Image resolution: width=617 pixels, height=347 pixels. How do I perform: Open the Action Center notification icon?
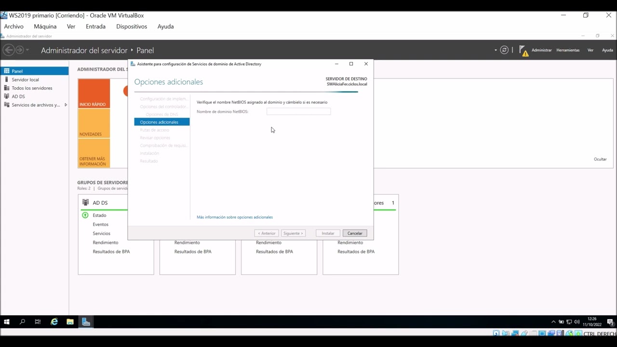(610, 322)
